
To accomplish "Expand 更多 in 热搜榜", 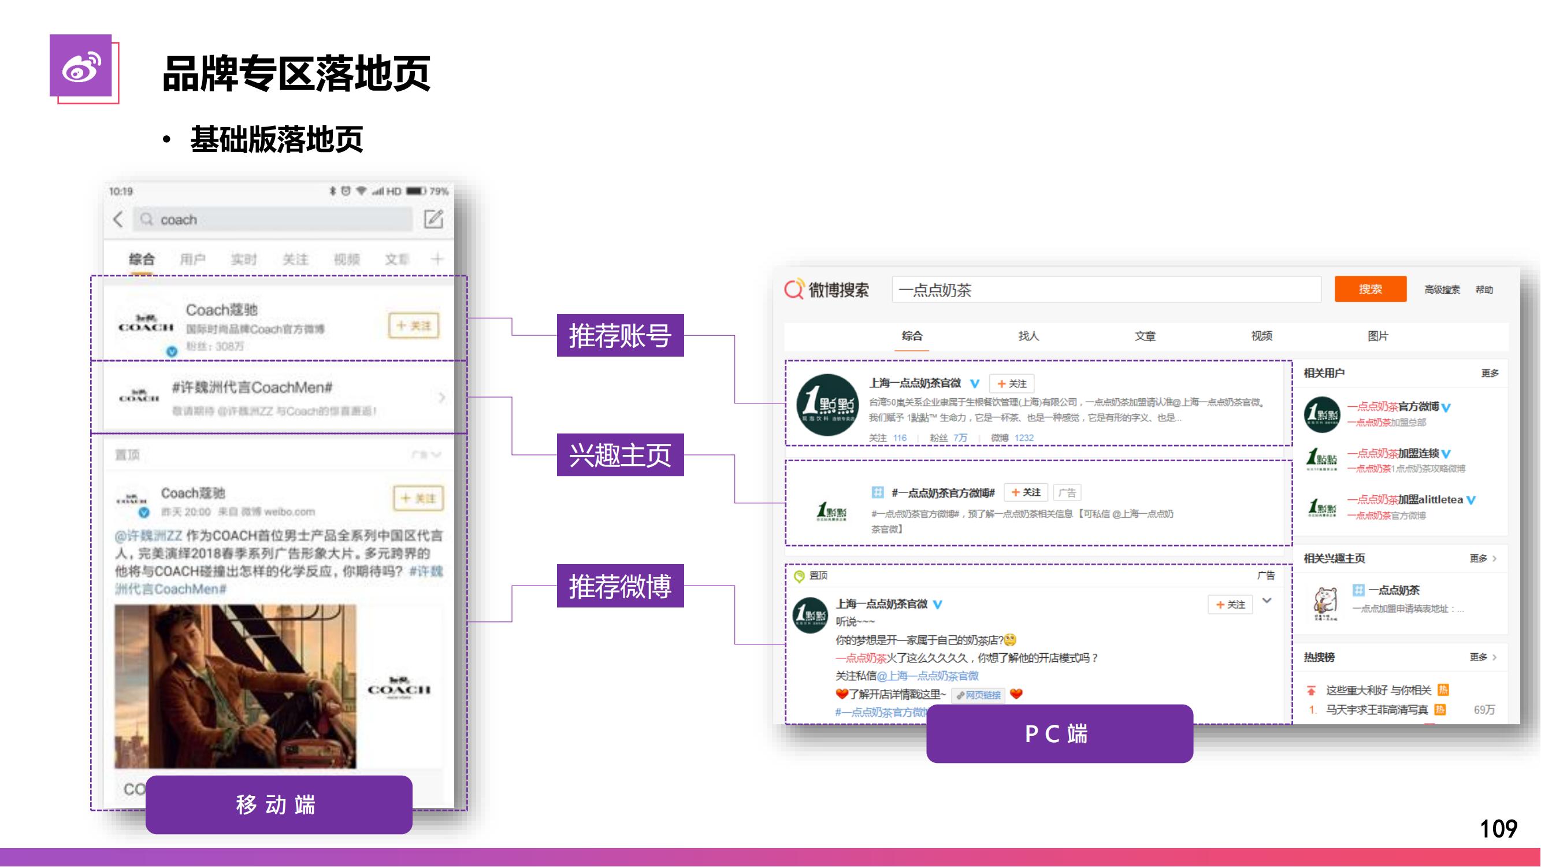I will (1483, 657).
